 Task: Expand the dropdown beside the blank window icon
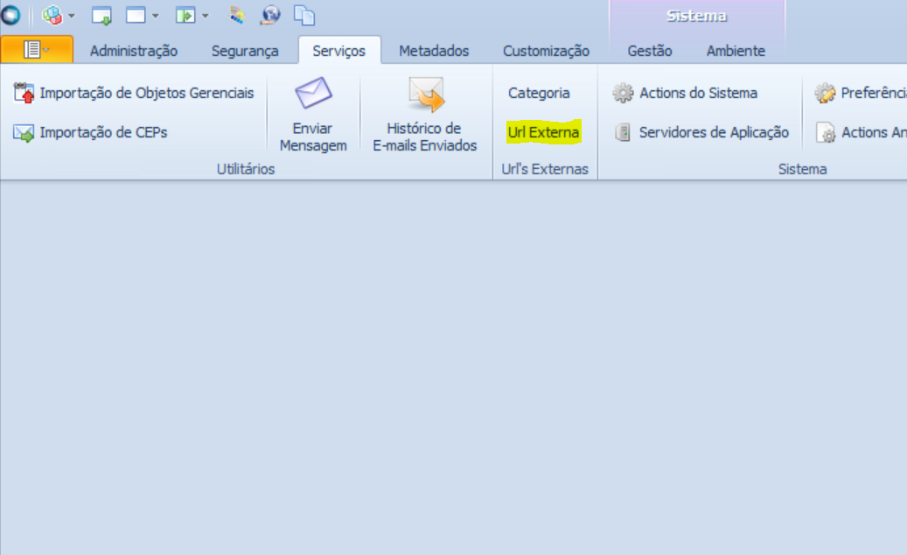click(156, 17)
